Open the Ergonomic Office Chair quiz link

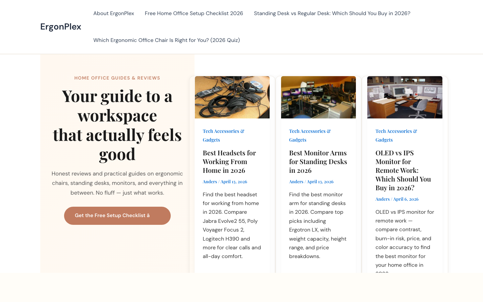(x=166, y=40)
